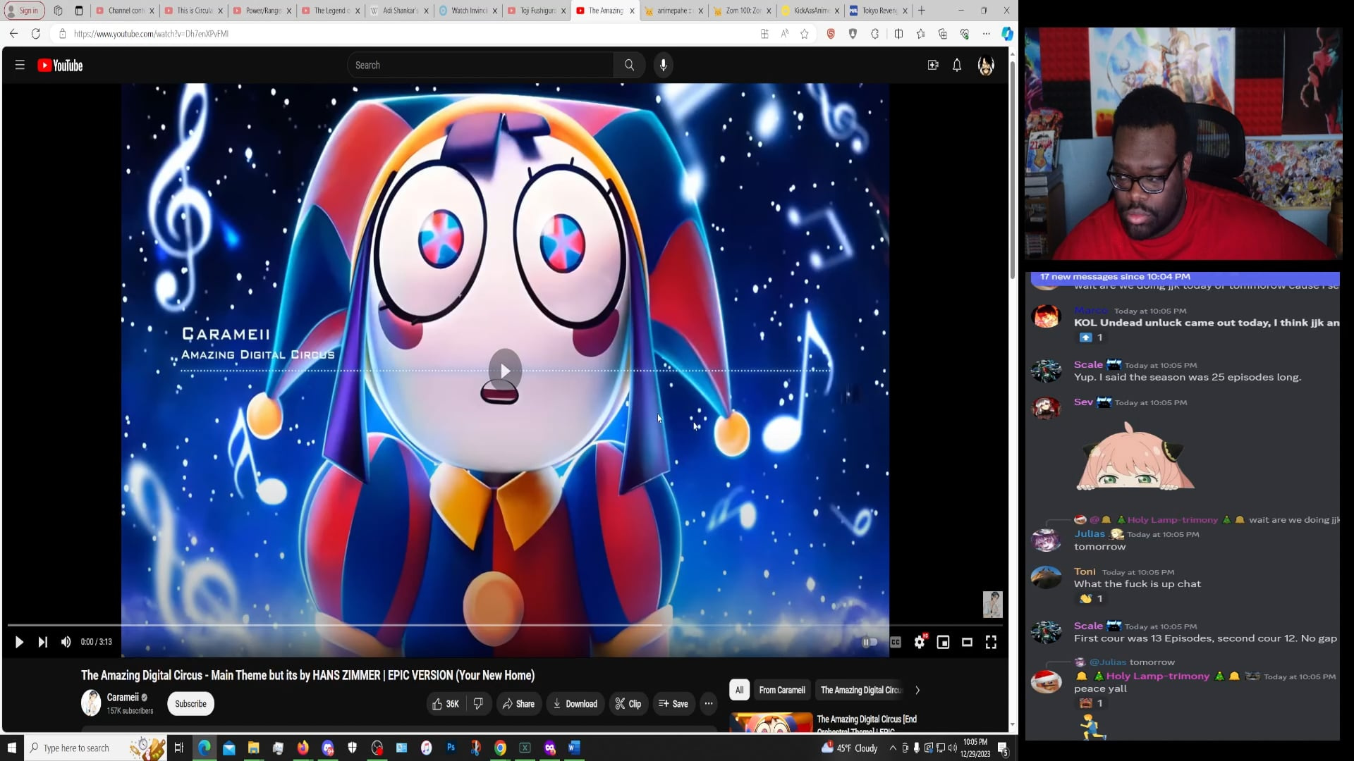Start voice search with the microphone
Viewport: 1354px width, 761px height.
663,65
